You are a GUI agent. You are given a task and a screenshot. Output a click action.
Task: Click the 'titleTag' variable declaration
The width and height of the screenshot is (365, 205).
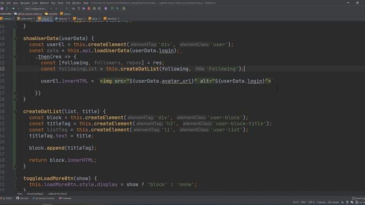point(58,124)
